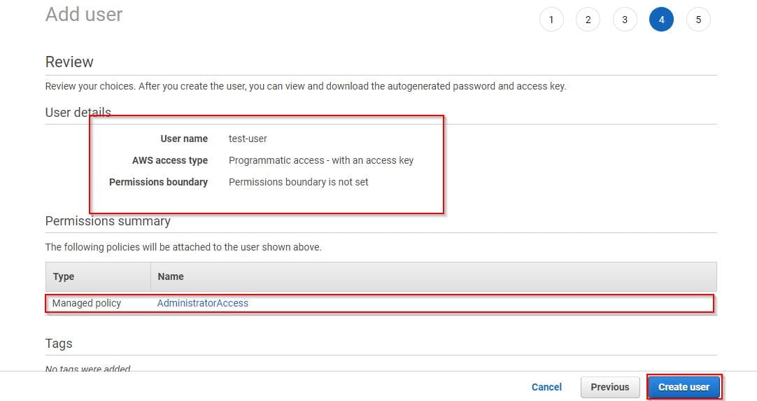Viewport: 757px width, 401px height.
Task: Click the Review section heading
Action: pos(69,62)
